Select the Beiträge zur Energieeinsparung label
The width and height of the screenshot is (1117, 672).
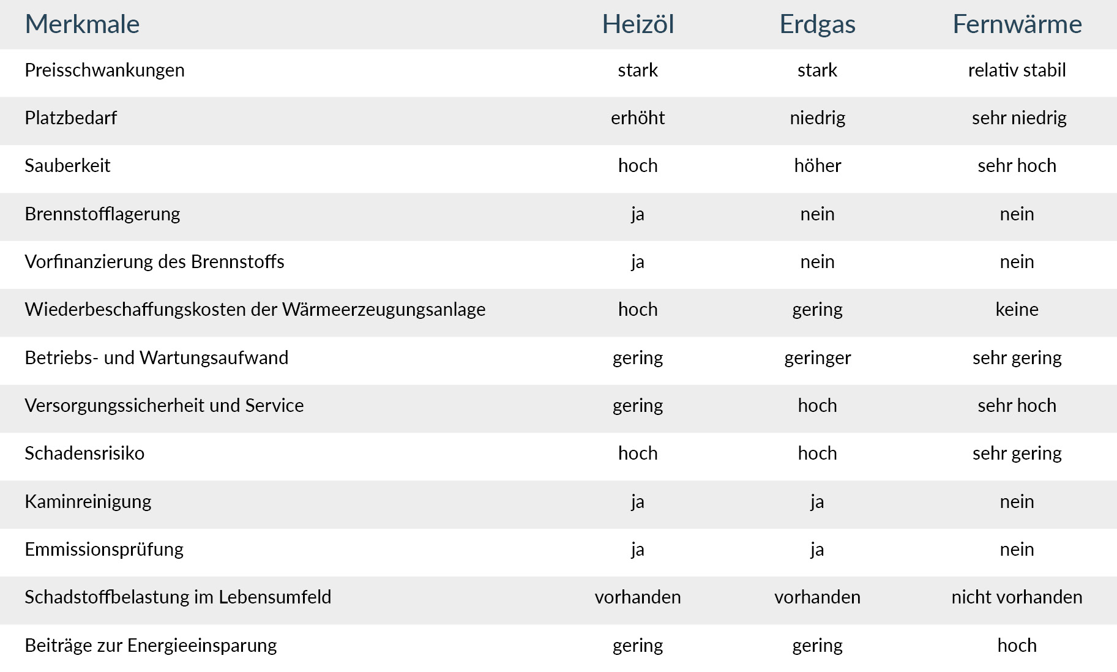pos(151,646)
